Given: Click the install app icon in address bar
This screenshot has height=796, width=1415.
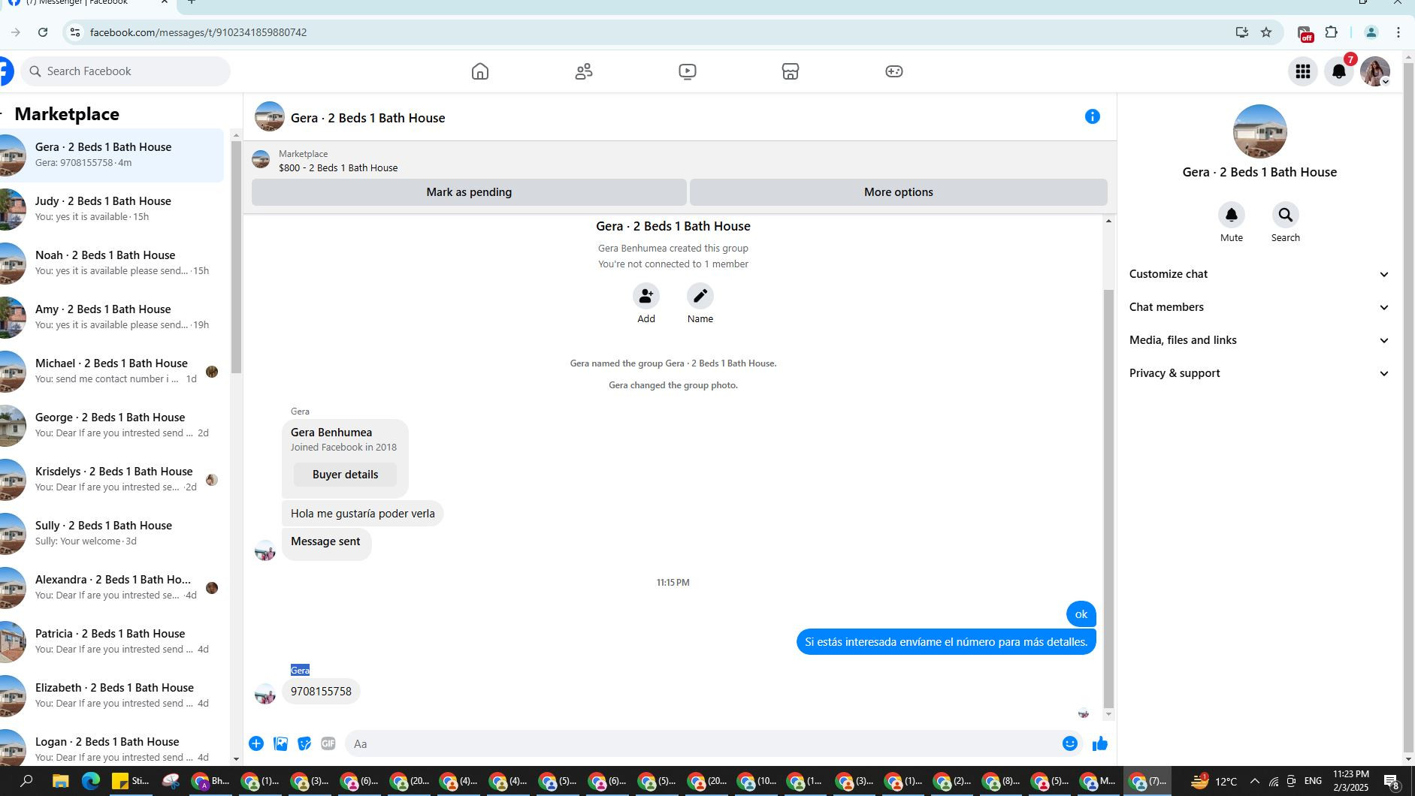Looking at the screenshot, I should click(1241, 32).
